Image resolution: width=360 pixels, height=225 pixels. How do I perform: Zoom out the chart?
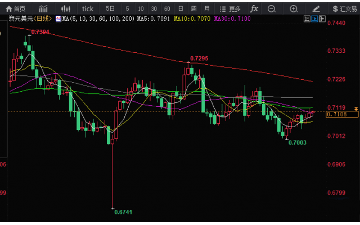point(272,9)
